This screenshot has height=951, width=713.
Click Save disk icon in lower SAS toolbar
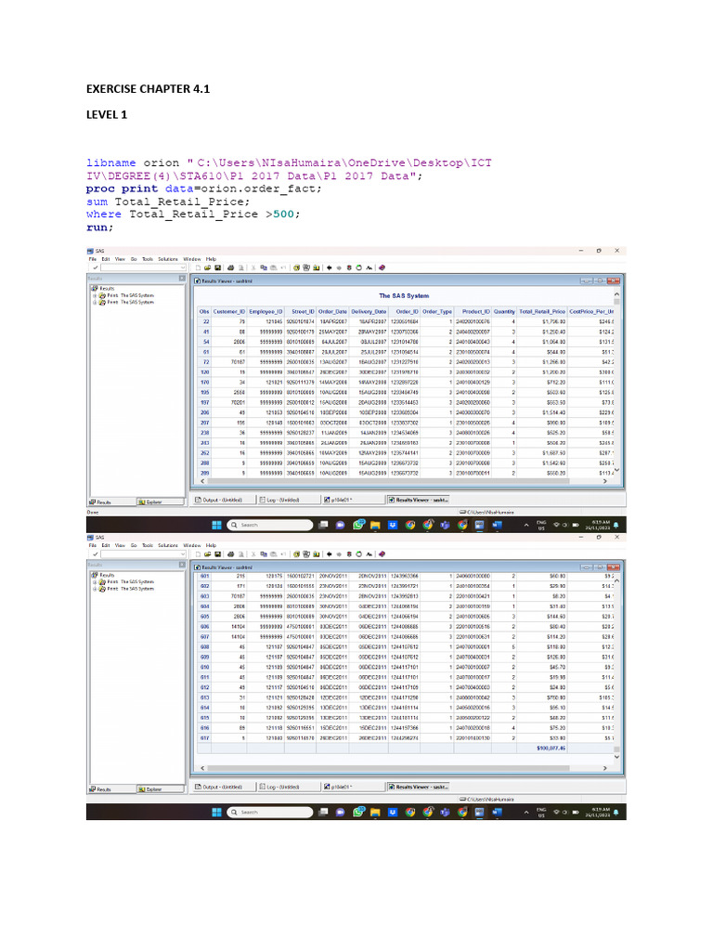217,554
